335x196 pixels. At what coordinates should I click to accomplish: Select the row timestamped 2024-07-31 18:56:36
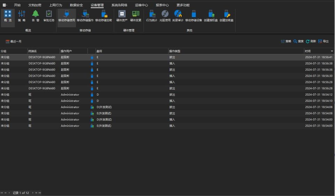pyautogui.click(x=167, y=70)
